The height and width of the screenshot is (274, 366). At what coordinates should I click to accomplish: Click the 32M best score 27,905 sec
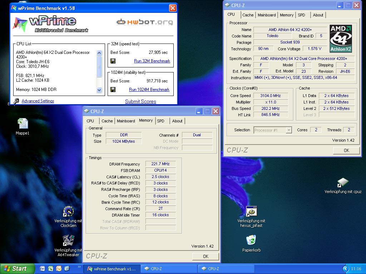click(x=158, y=52)
